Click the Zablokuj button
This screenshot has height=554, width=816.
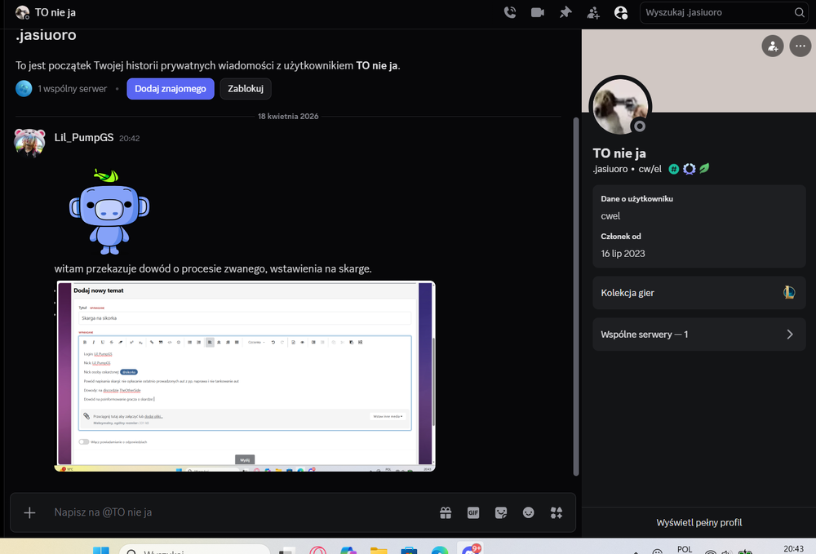(246, 89)
